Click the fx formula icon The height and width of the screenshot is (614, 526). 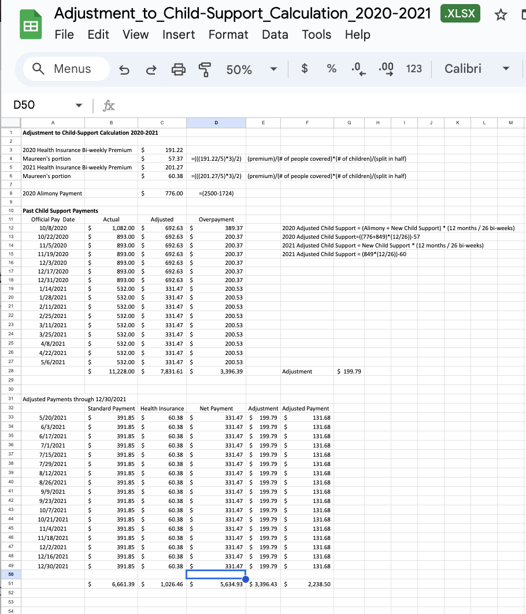click(109, 106)
